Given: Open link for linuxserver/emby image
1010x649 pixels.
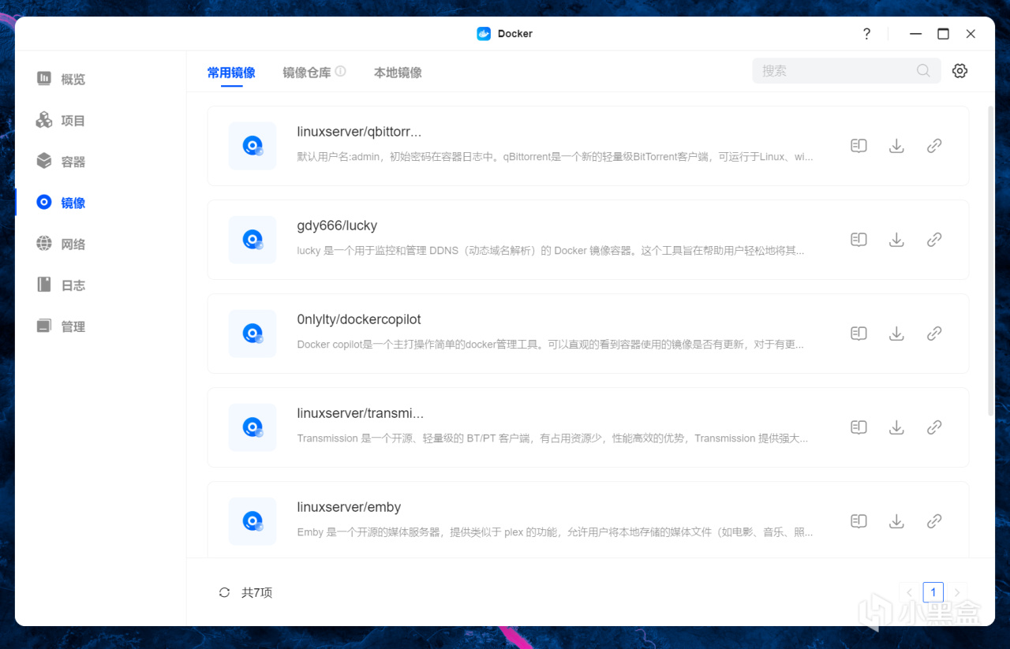Looking at the screenshot, I should [934, 521].
